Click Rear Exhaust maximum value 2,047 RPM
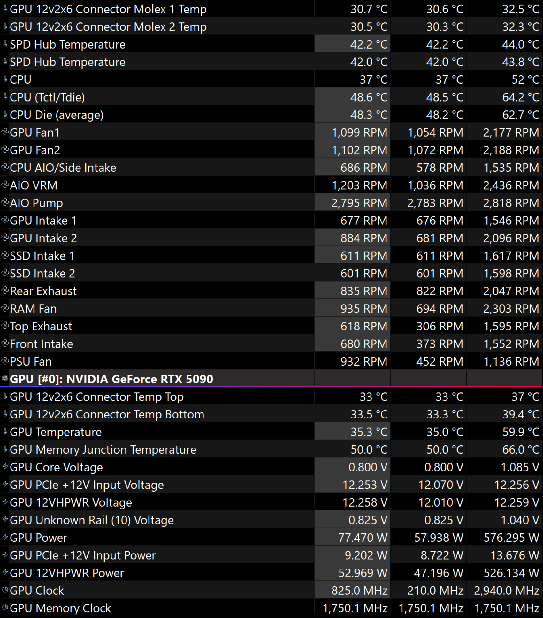 coord(511,291)
